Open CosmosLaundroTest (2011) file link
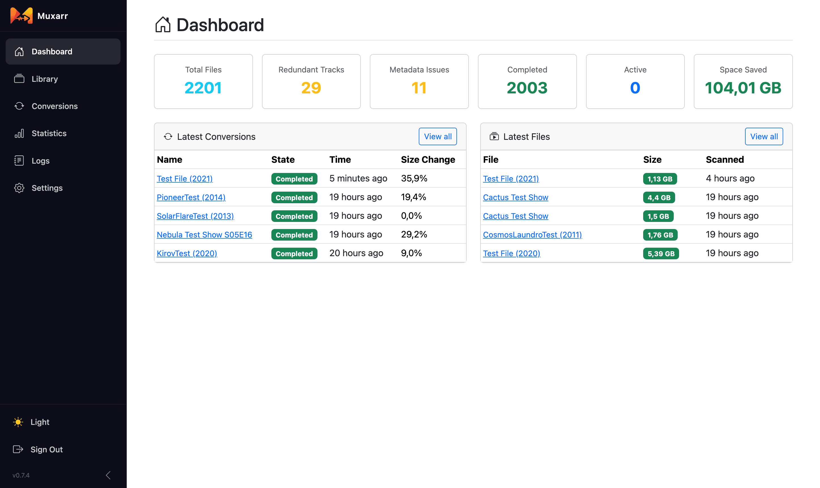Viewport: 820px width, 488px height. pos(532,235)
